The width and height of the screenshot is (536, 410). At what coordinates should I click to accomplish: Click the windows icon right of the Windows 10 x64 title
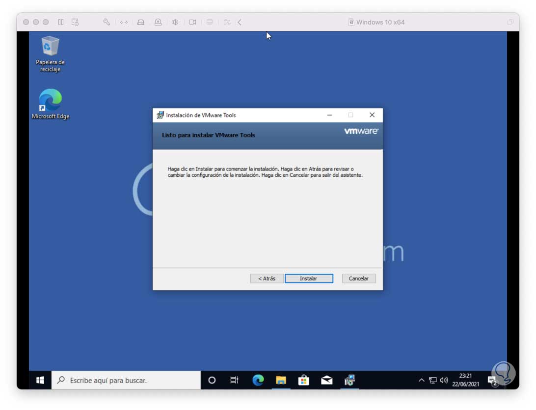tap(510, 22)
